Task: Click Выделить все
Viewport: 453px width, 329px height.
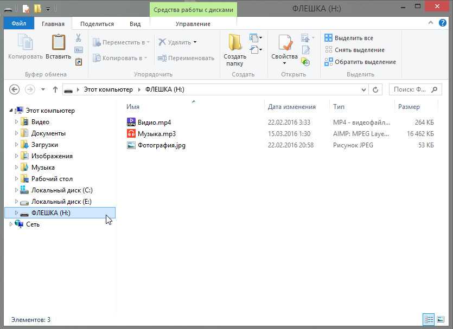Action: pyautogui.click(x=349, y=38)
